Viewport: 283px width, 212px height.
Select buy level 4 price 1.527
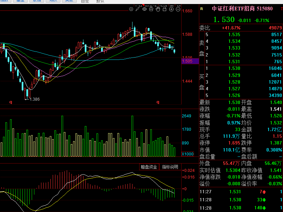click(234, 89)
